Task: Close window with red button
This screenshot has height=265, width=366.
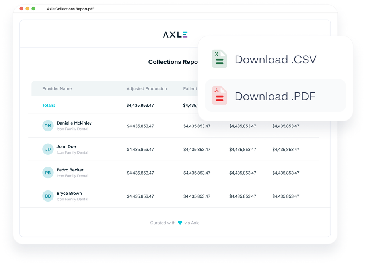Action: [21, 8]
